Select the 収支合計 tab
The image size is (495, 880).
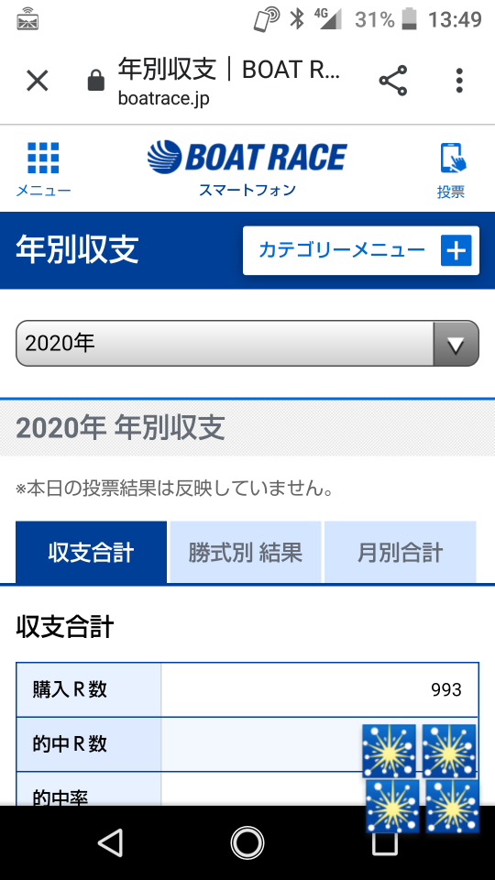(x=91, y=552)
